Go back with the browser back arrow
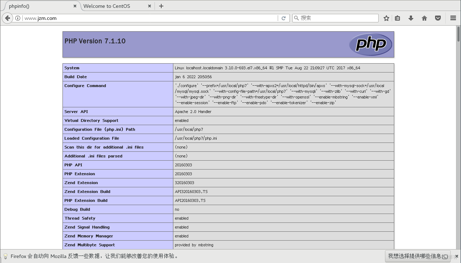Viewport: 461px width, 263px height. [x=7, y=18]
